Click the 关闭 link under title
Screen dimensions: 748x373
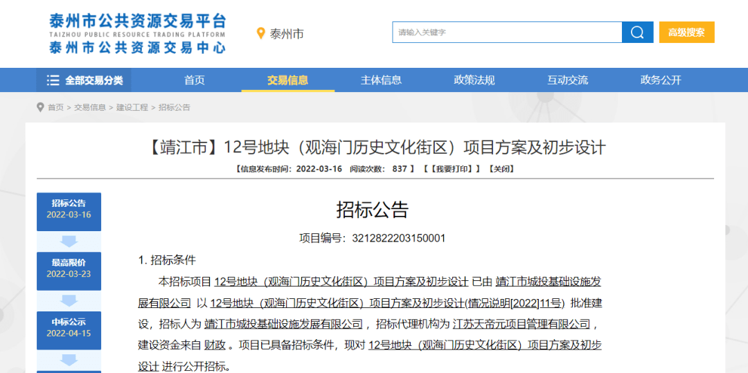coord(501,169)
